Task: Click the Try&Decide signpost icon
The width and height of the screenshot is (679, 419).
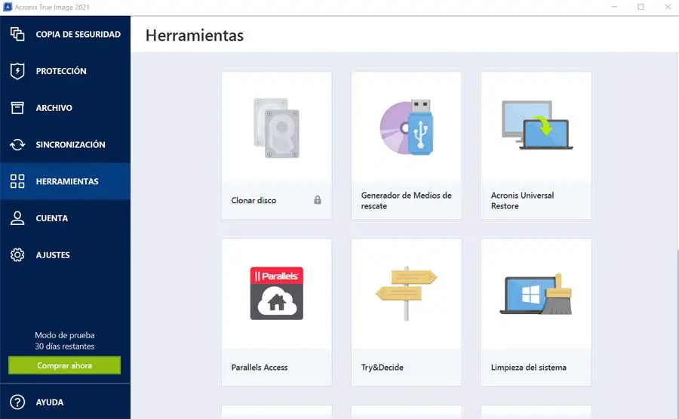Action: point(406,293)
